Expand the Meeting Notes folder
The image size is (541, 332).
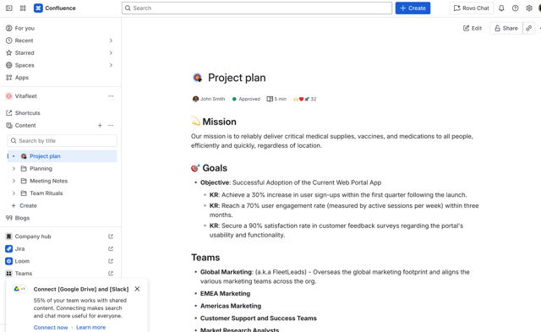pyautogui.click(x=14, y=181)
